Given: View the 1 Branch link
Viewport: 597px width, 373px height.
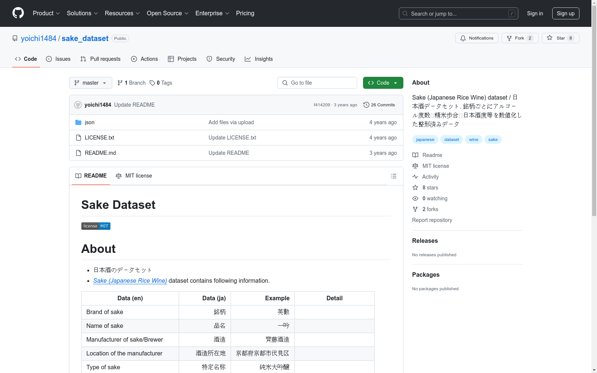Looking at the screenshot, I should [x=131, y=83].
